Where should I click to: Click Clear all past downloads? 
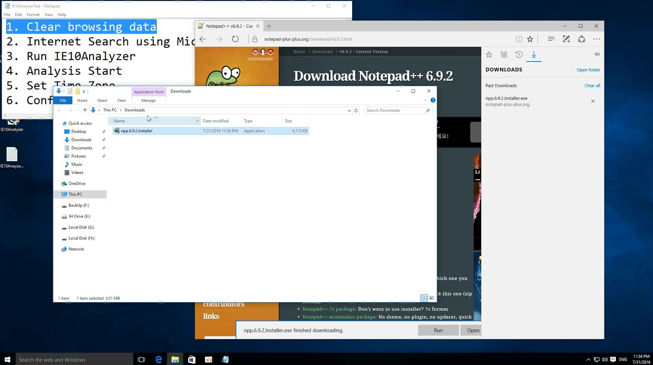592,86
